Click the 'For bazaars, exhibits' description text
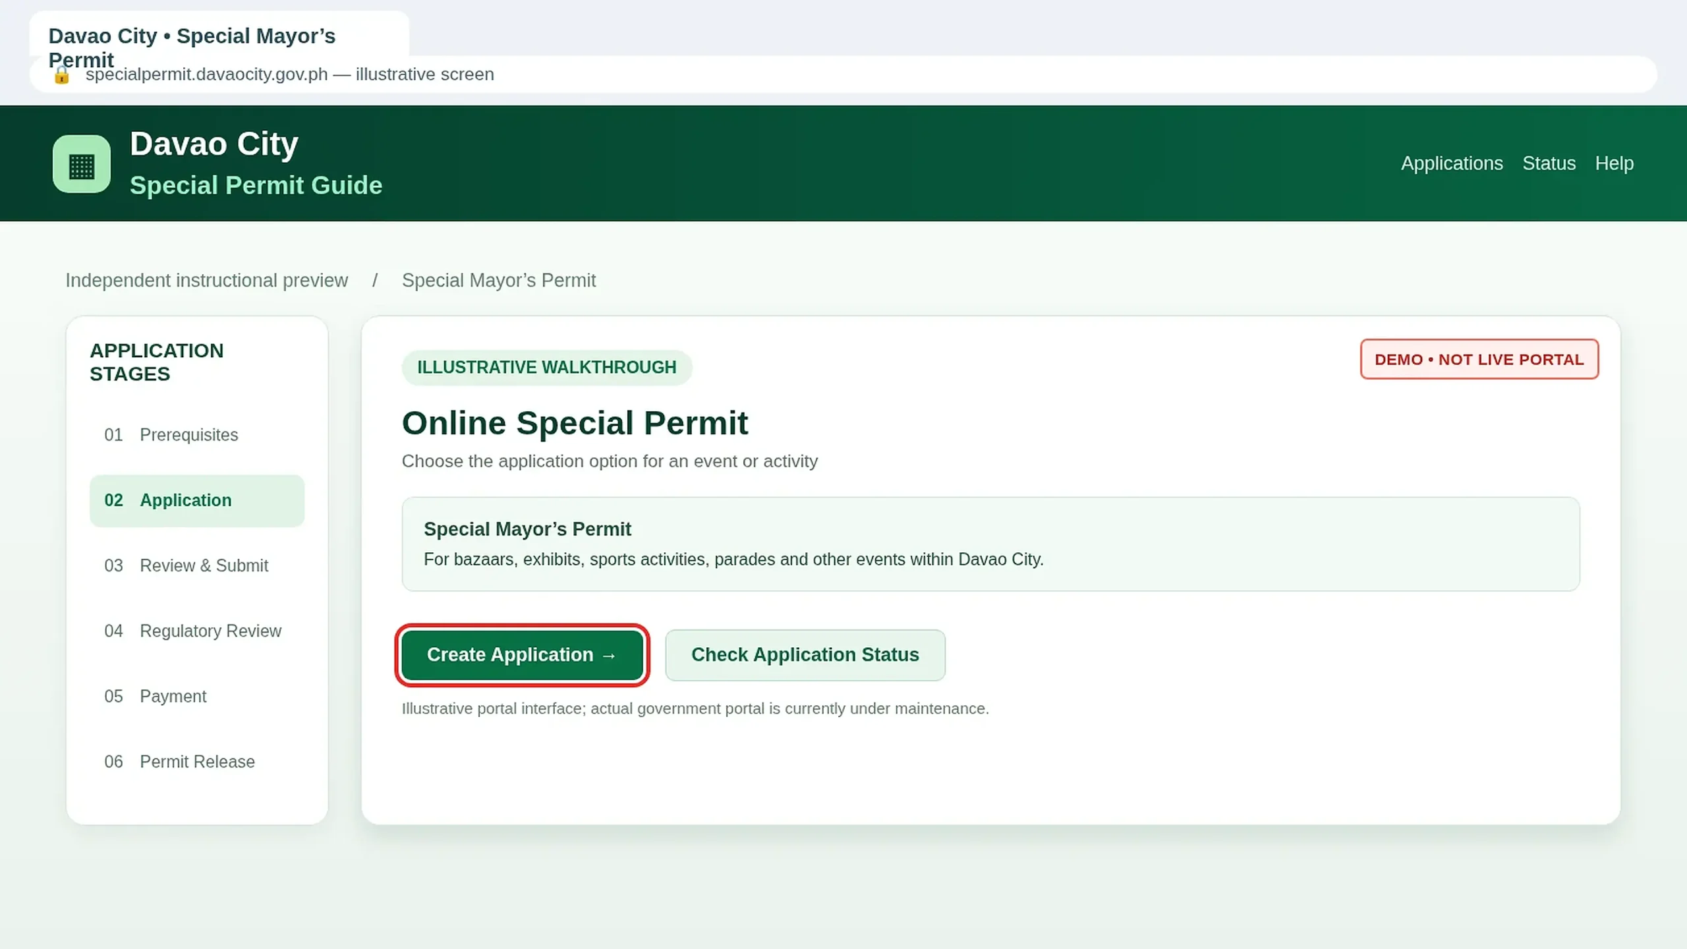Viewport: 1687px width, 949px height. click(733, 560)
